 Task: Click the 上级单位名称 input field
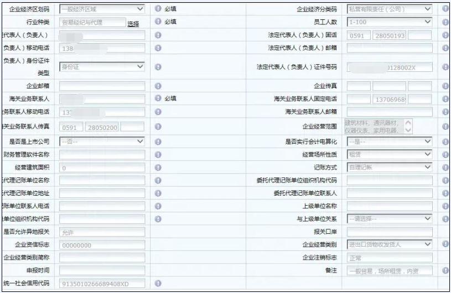tap(389, 206)
